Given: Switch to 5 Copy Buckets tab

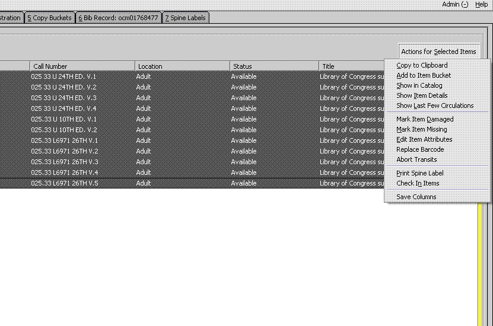Looking at the screenshot, I should click(49, 18).
